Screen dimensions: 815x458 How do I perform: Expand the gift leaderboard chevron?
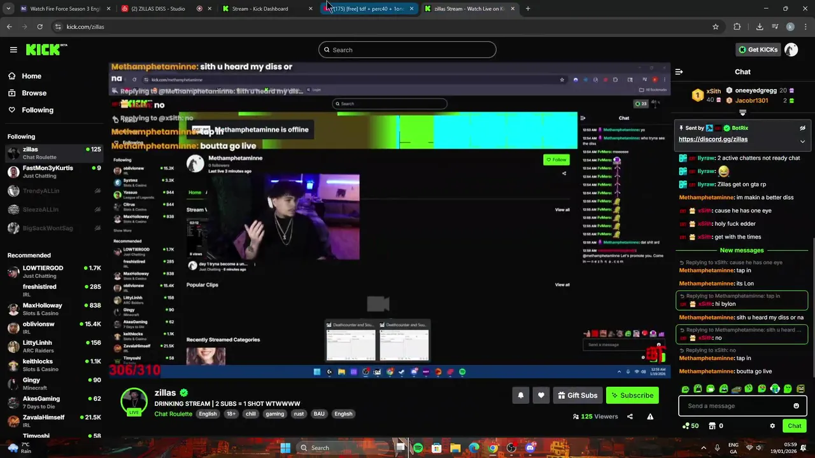742,113
